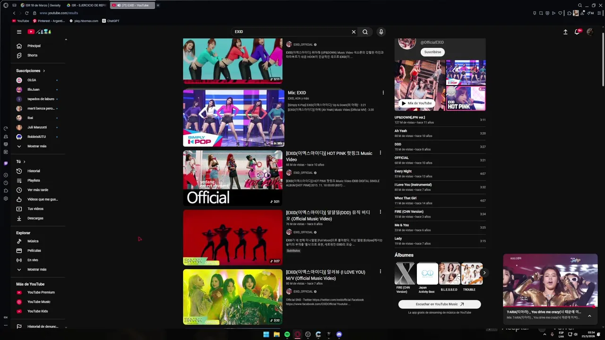Image resolution: width=605 pixels, height=340 pixels.
Task: Open ChatGPT bookmark in bookmarks bar
Action: point(111,21)
